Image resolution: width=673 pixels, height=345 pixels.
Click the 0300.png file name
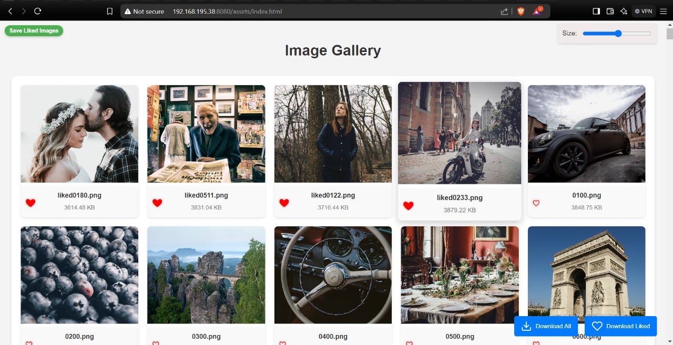(x=206, y=337)
